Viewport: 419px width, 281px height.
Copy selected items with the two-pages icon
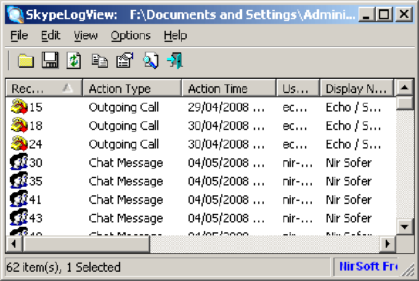(x=99, y=60)
